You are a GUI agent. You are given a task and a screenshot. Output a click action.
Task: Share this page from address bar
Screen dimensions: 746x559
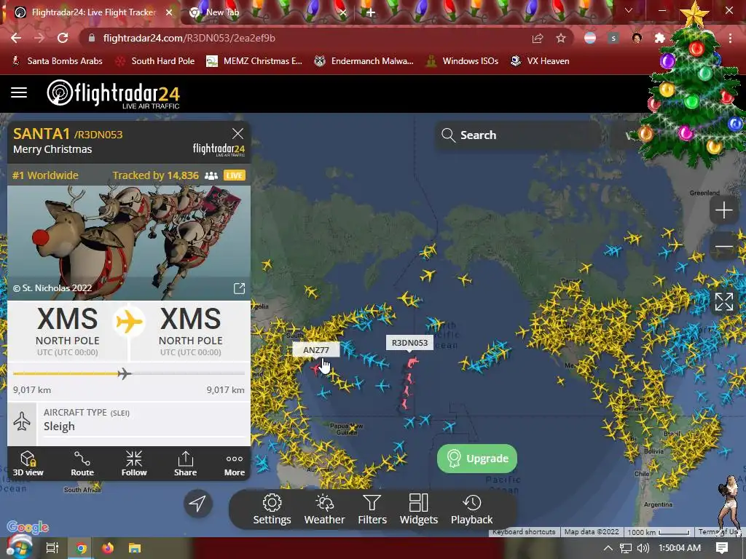tap(538, 38)
